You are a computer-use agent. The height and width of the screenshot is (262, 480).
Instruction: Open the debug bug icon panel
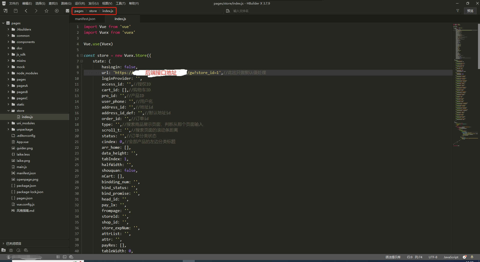coord(11,250)
